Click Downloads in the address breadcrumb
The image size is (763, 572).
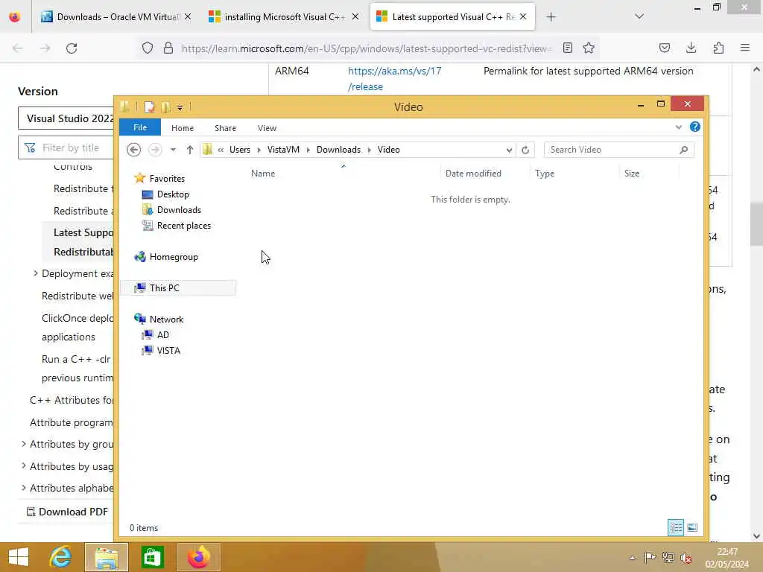click(x=338, y=150)
